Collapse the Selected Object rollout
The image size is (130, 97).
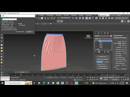tap(120, 36)
